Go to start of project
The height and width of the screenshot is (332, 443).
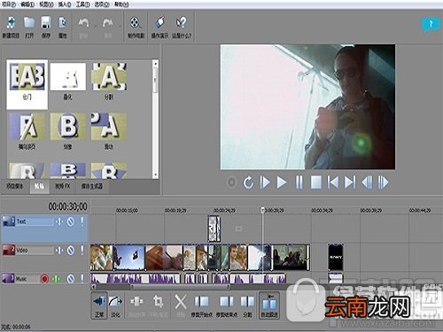click(x=333, y=182)
